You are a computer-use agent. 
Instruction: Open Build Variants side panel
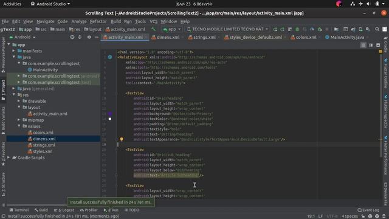(x=3, y=120)
